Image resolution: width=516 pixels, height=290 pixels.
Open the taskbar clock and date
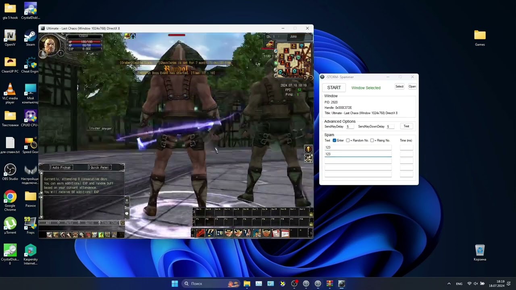coord(497,284)
